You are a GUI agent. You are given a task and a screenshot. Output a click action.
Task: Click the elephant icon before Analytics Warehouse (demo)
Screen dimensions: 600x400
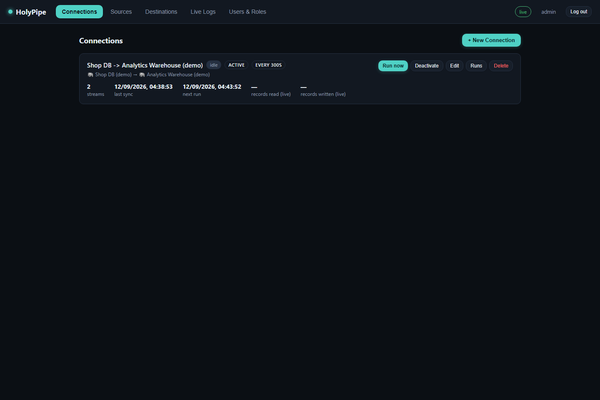click(142, 75)
